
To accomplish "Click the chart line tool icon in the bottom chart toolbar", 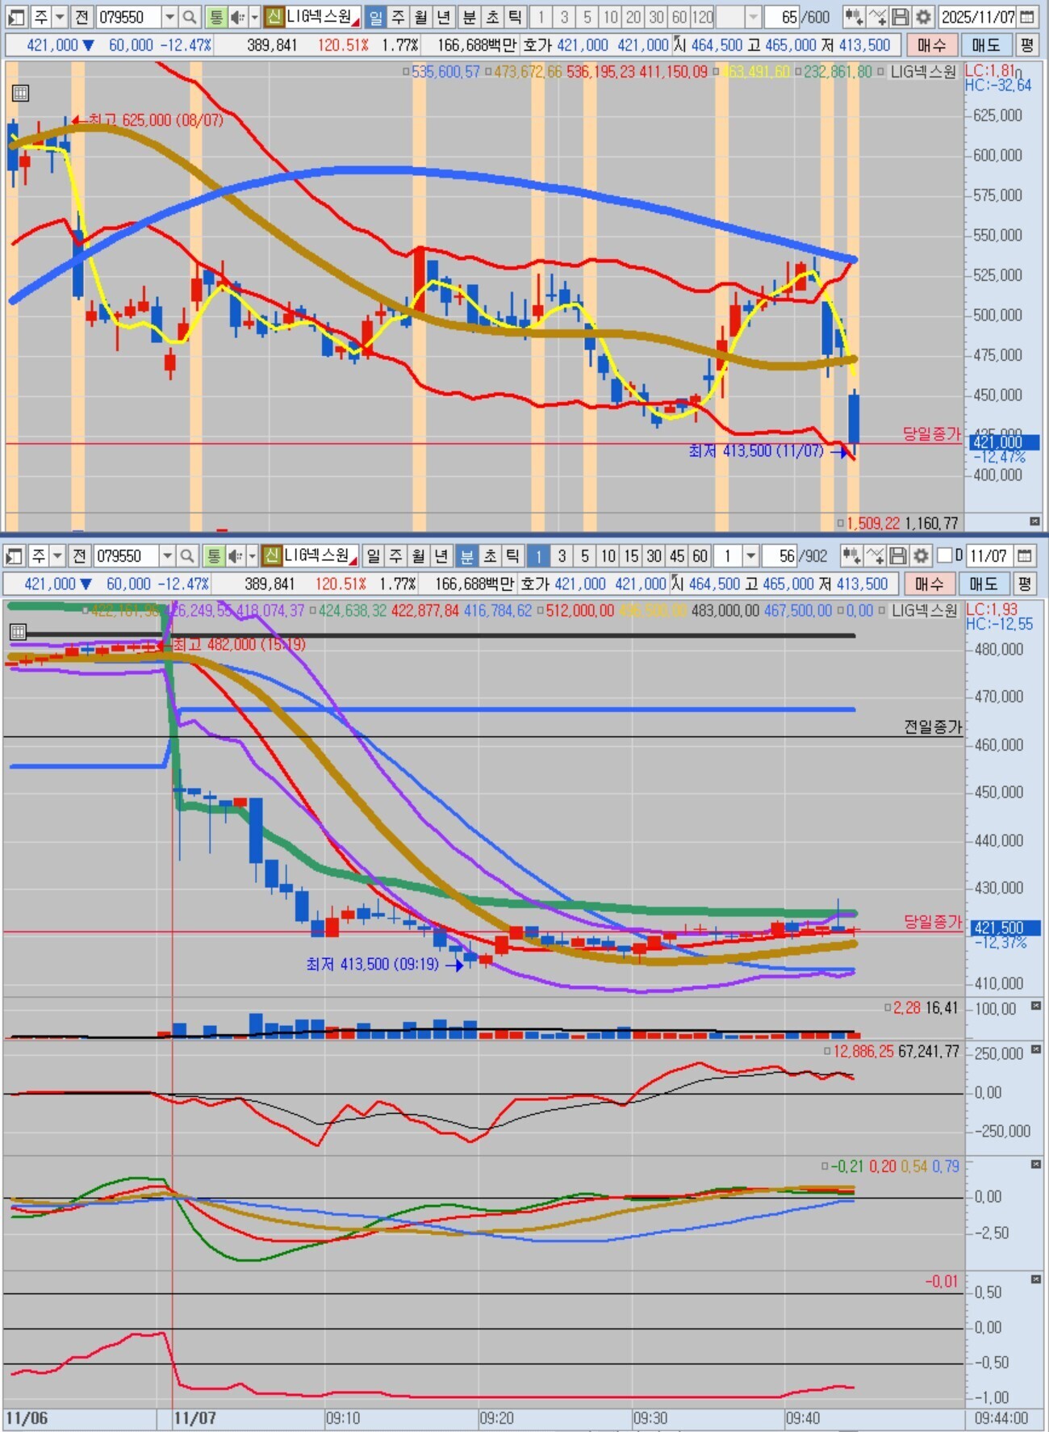I will 875,556.
